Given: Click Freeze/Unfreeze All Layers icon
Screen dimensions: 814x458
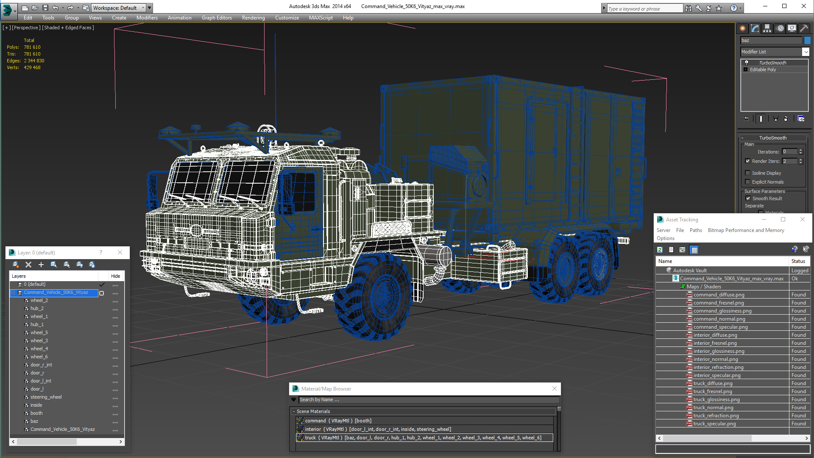Looking at the screenshot, I should click(92, 265).
